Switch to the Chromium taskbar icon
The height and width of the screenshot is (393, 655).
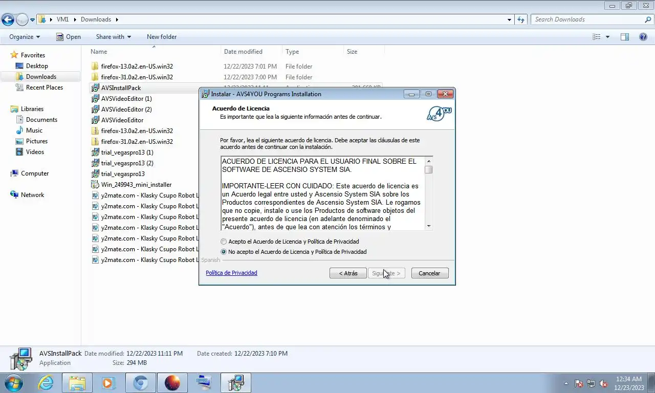click(x=141, y=383)
